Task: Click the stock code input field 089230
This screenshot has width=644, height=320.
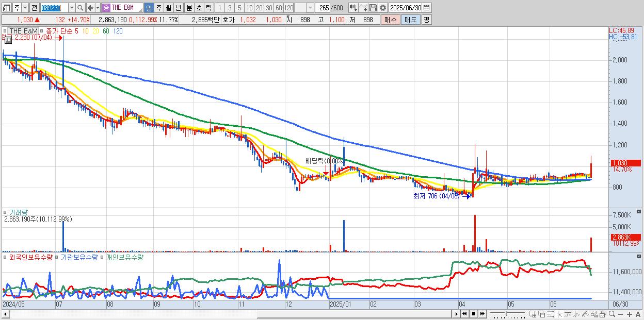Action: point(54,8)
